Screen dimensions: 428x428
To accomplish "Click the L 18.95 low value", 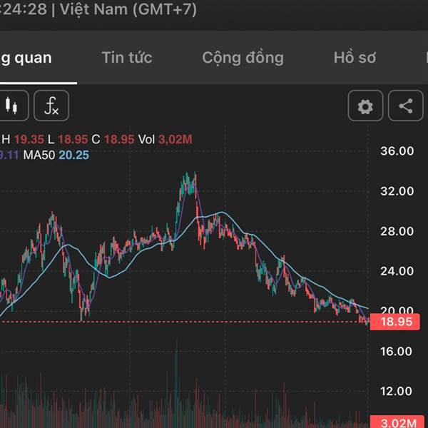I will point(68,140).
